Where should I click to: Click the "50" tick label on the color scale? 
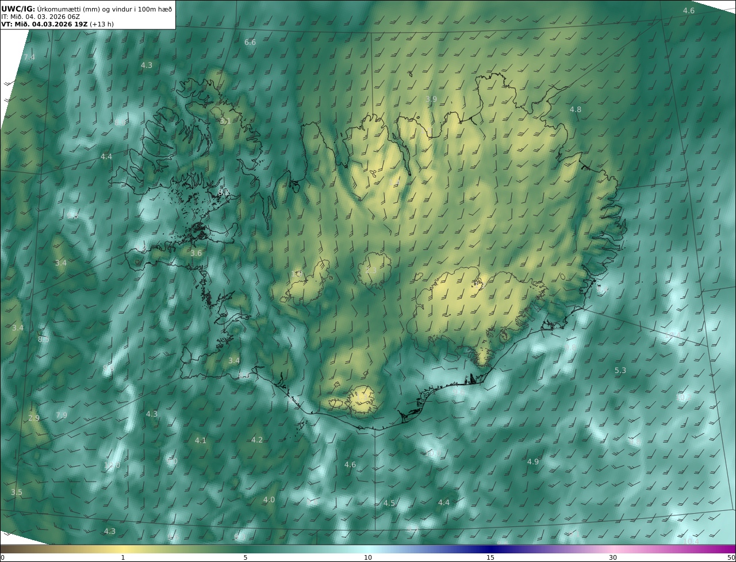(731, 557)
